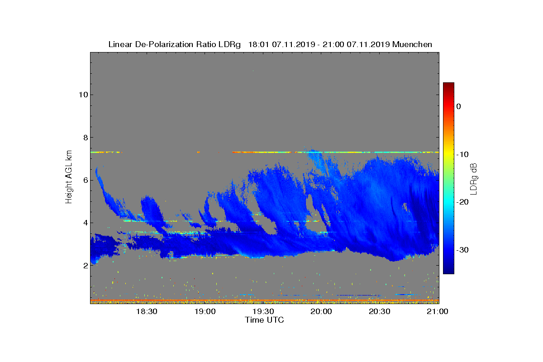Click the 19:30 time tick label
Image resolution: width=543 pixels, height=362 pixels.
point(263,311)
